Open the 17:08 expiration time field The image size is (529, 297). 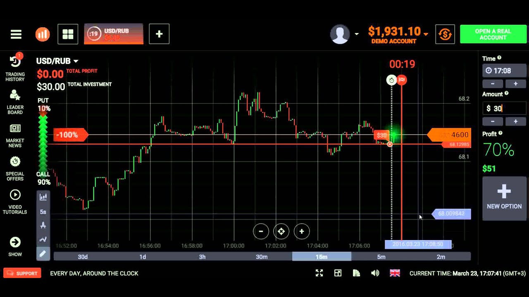pos(504,71)
